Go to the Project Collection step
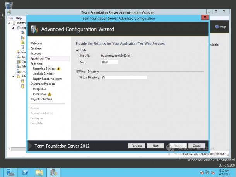The height and width of the screenshot is (177, 236). click(x=41, y=99)
